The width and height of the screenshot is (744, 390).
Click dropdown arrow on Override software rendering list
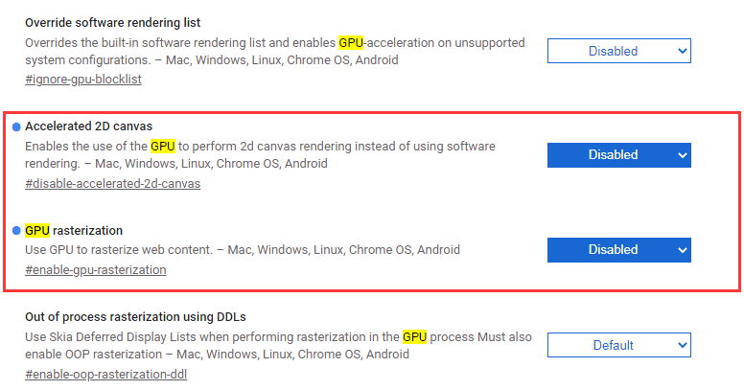(x=683, y=51)
